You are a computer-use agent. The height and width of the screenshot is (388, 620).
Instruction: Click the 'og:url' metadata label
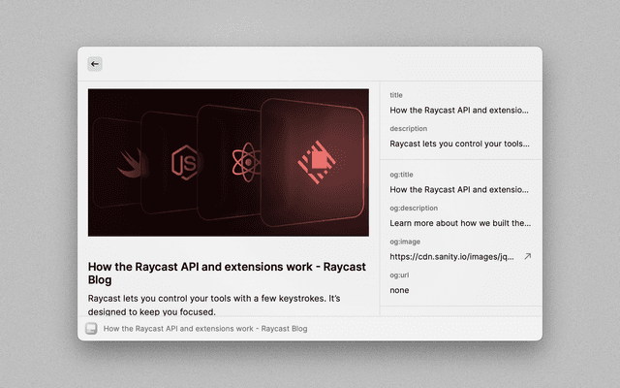pos(399,275)
